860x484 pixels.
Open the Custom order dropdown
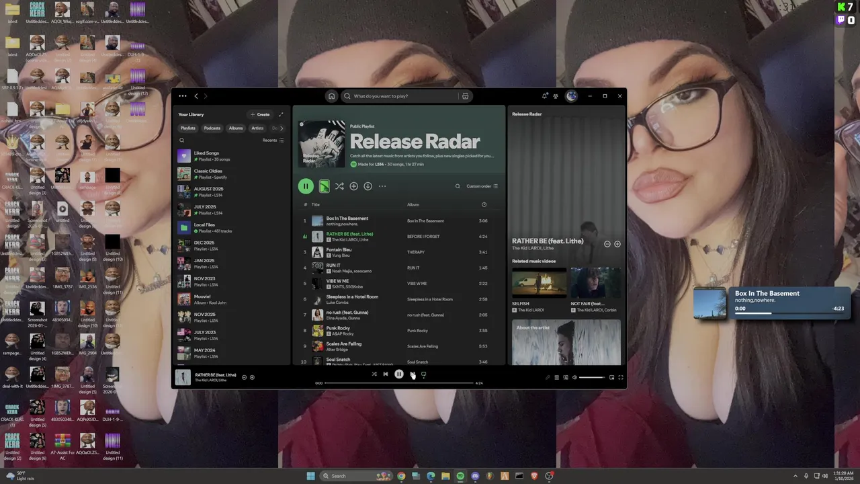(x=482, y=186)
